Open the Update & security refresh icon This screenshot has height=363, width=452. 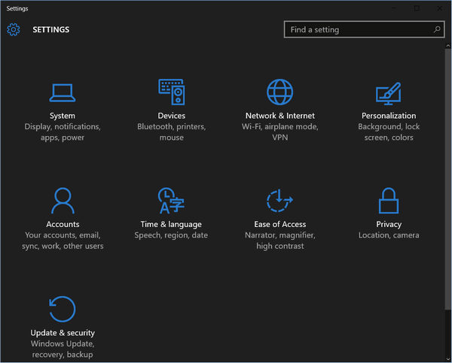(63, 309)
